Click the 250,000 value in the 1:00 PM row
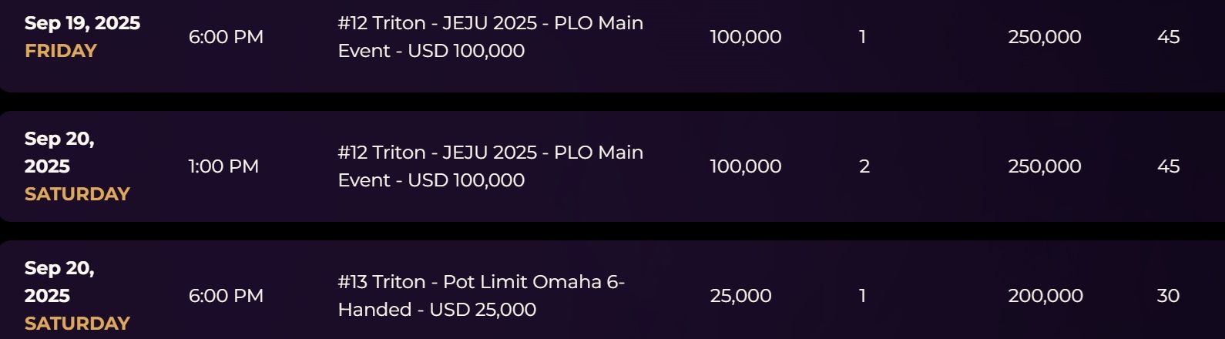Screen dimensions: 1225x339 [x=1044, y=166]
